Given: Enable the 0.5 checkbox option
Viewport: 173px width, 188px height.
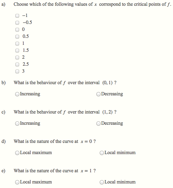Looking at the screenshot, I should coord(17,37).
